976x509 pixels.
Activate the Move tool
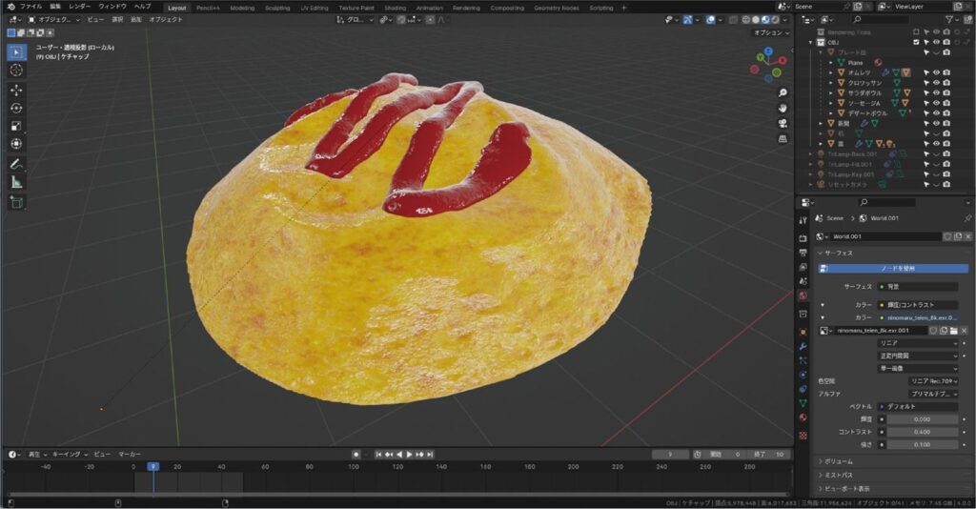(x=17, y=91)
